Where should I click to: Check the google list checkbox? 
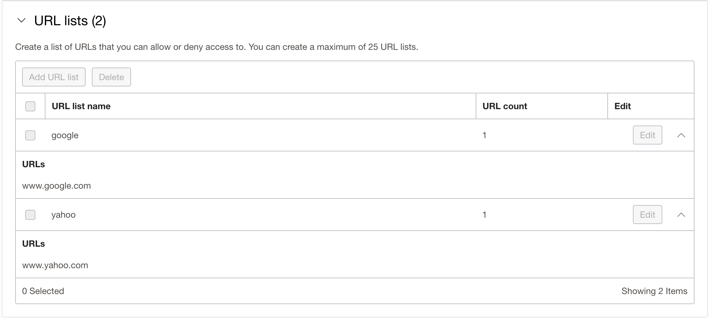tap(30, 135)
